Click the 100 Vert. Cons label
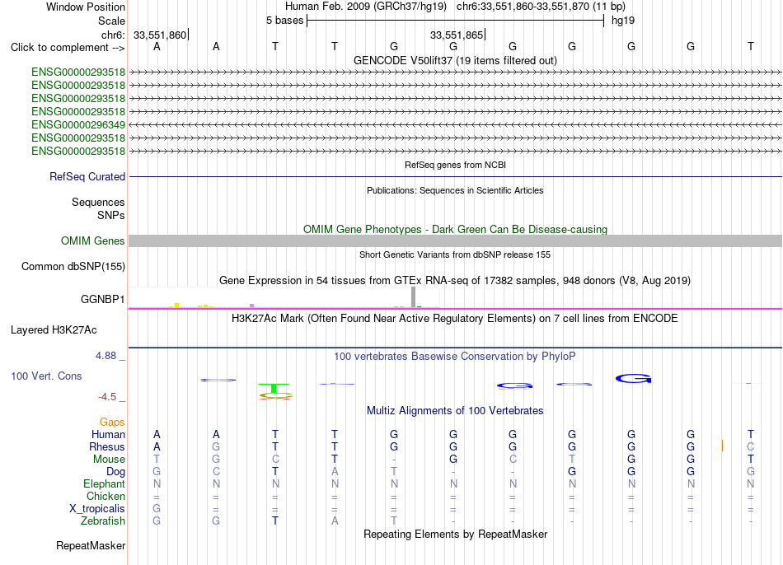783x565 pixels. click(46, 376)
